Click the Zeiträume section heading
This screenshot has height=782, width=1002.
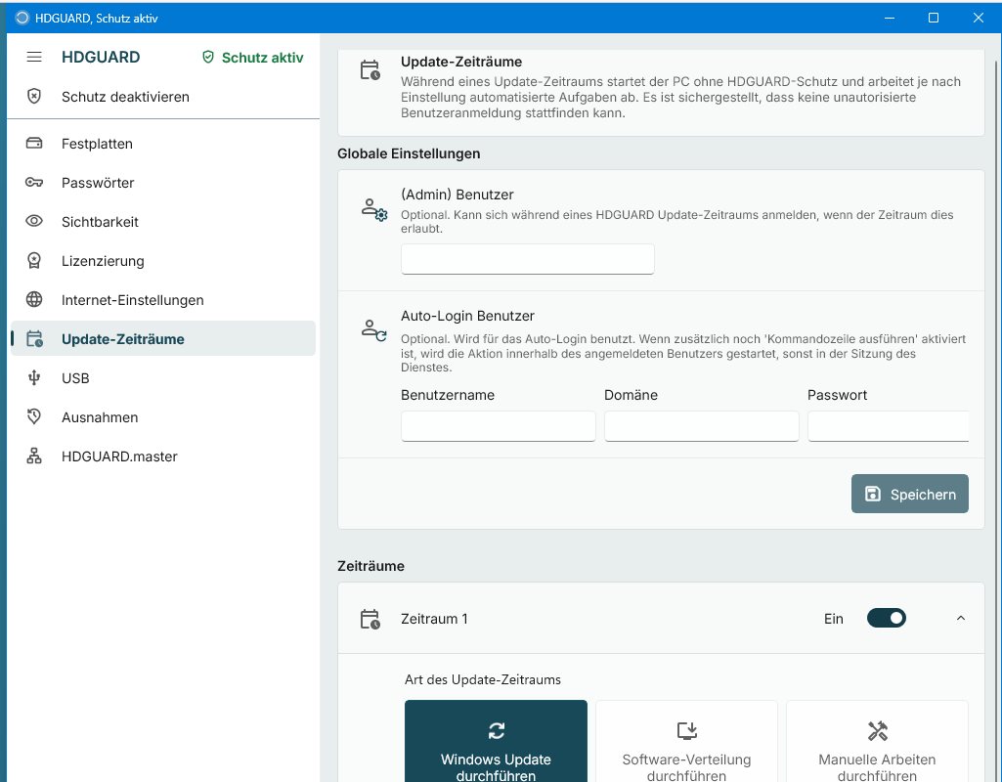tap(370, 565)
